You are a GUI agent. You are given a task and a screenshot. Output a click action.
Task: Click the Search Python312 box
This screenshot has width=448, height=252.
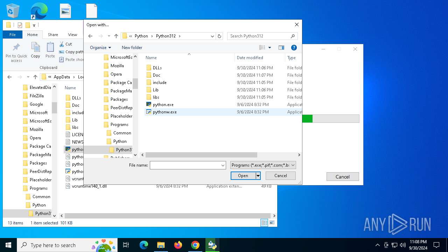(x=262, y=36)
